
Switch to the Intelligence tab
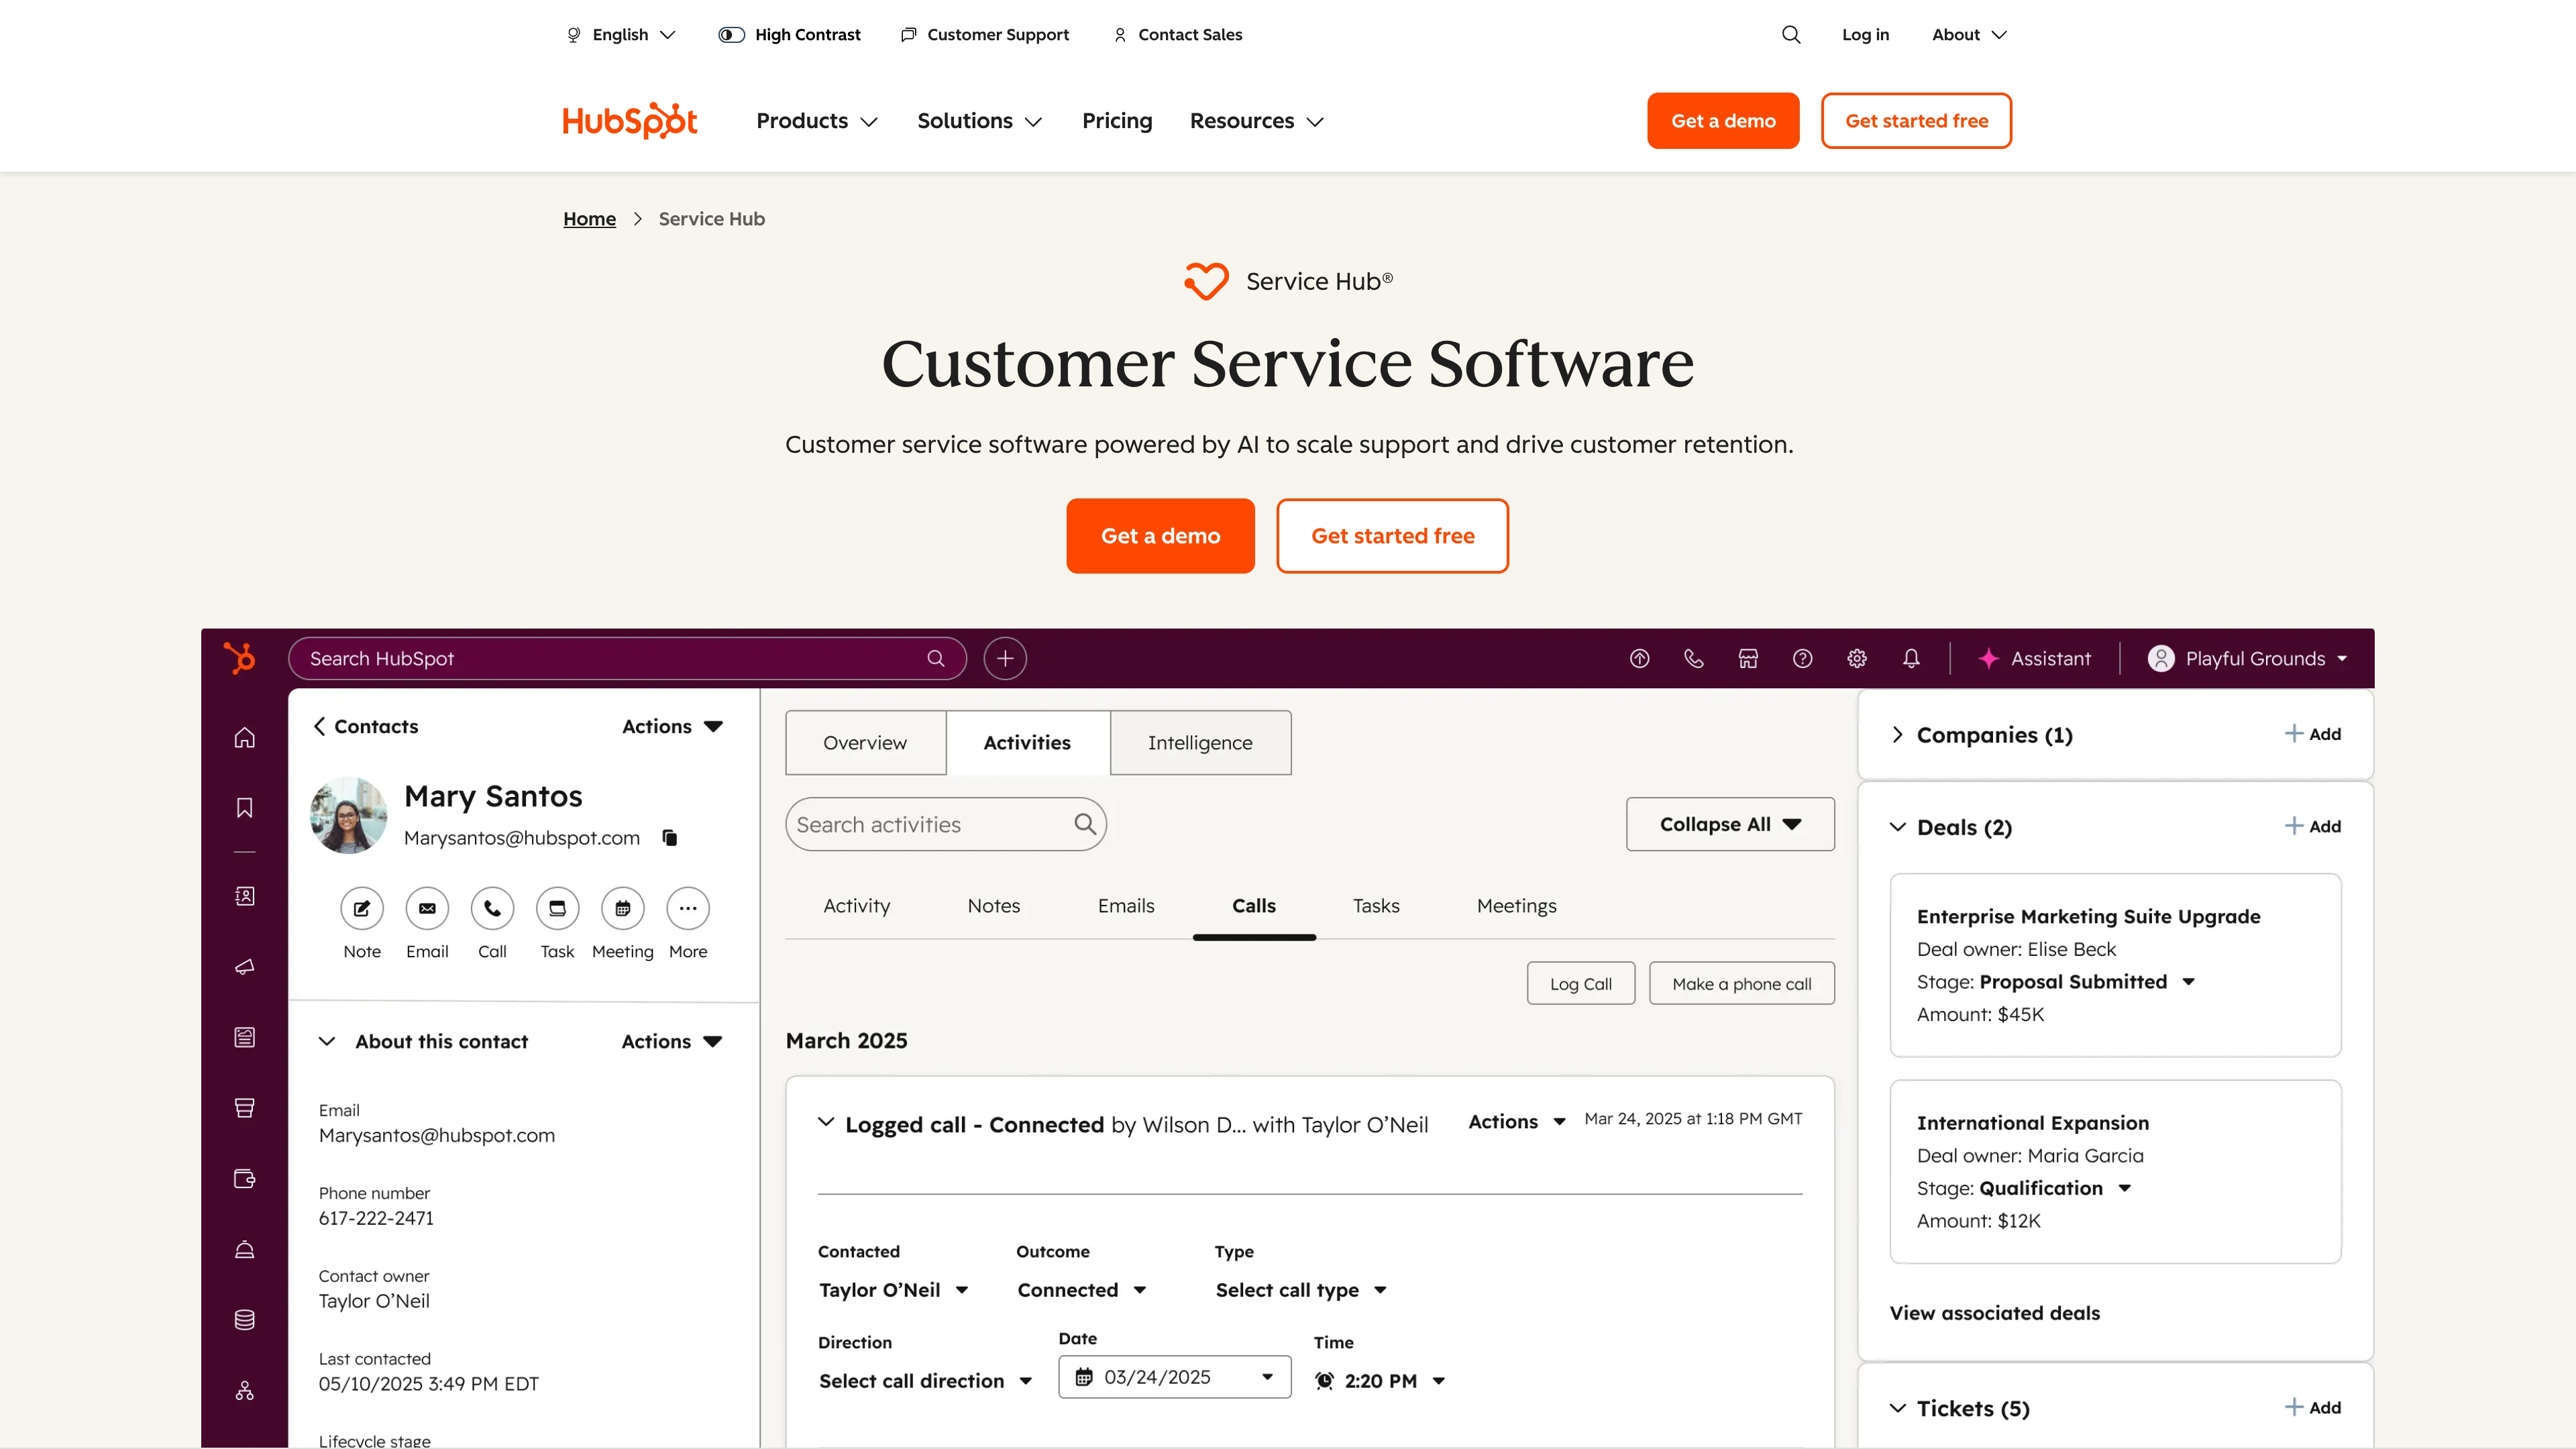point(1200,742)
